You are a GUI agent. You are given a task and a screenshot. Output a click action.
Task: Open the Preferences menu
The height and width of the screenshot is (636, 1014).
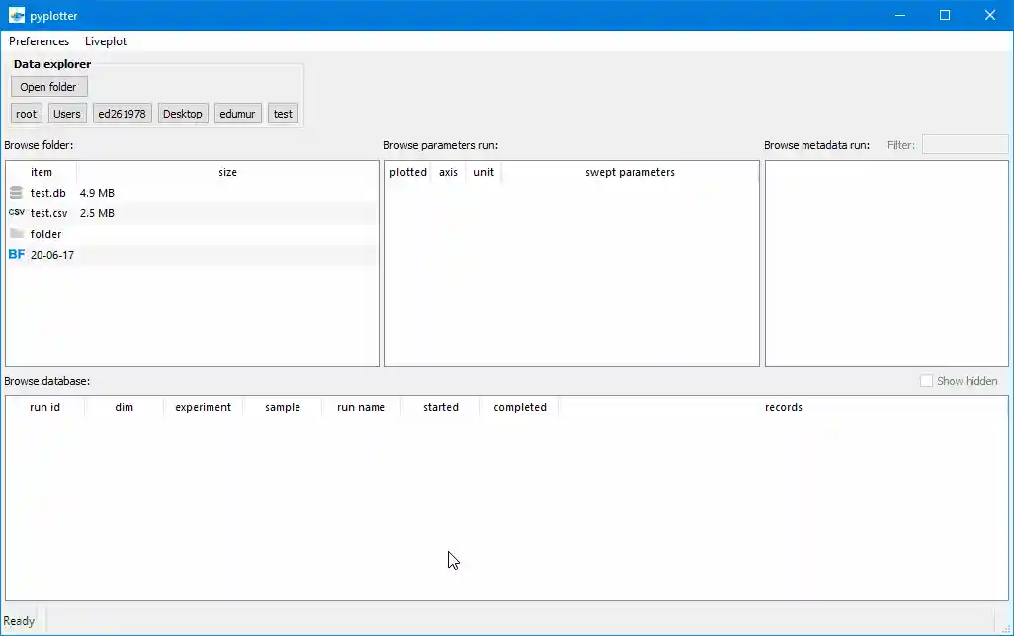click(39, 41)
